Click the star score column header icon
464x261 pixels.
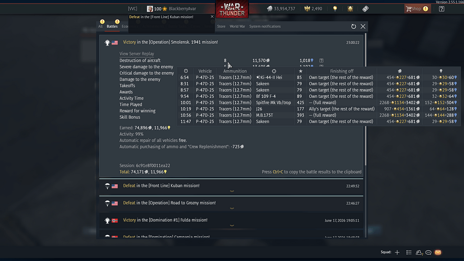[x=301, y=71]
